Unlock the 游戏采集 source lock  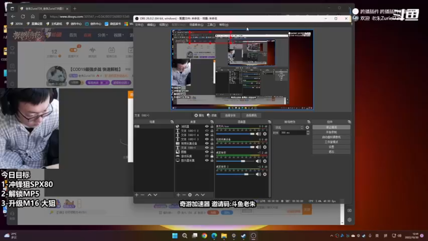(x=212, y=156)
